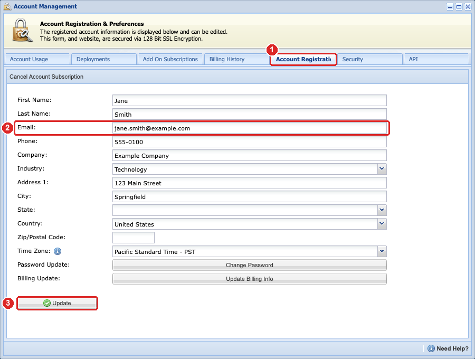This screenshot has height=359, width=475.
Task: Switch to the Account Usage tab
Action: click(37, 59)
